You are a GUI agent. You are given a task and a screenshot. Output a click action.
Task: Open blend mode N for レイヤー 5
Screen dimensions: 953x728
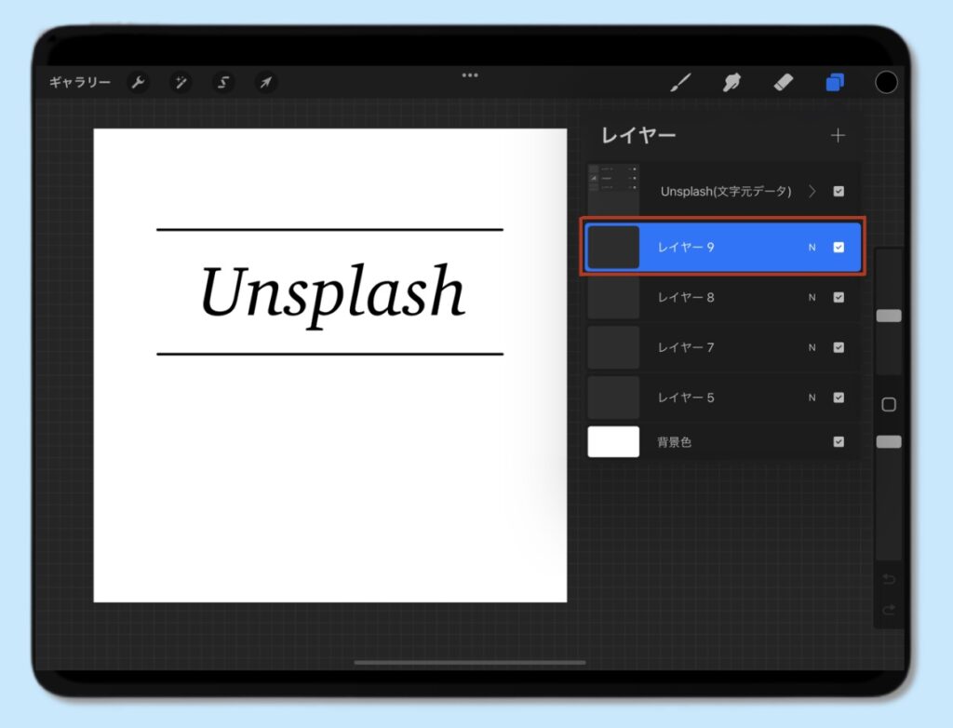[x=812, y=398]
